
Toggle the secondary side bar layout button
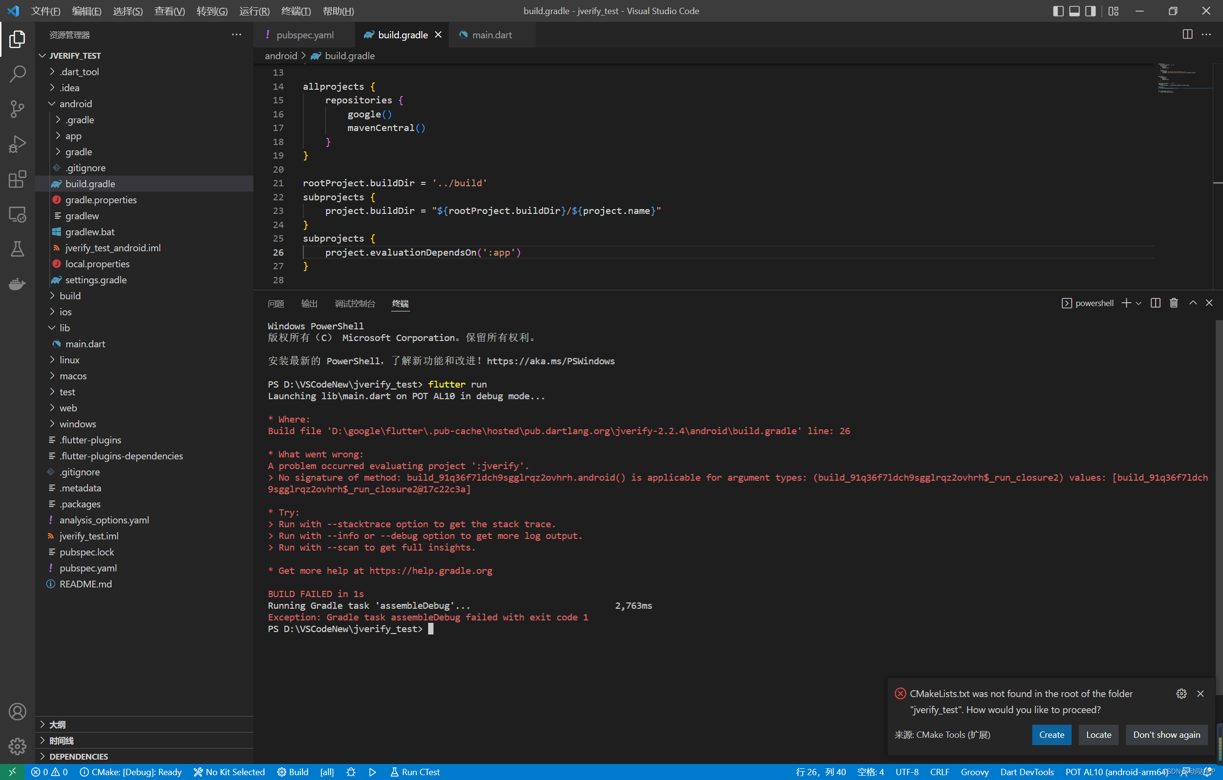(x=1090, y=11)
